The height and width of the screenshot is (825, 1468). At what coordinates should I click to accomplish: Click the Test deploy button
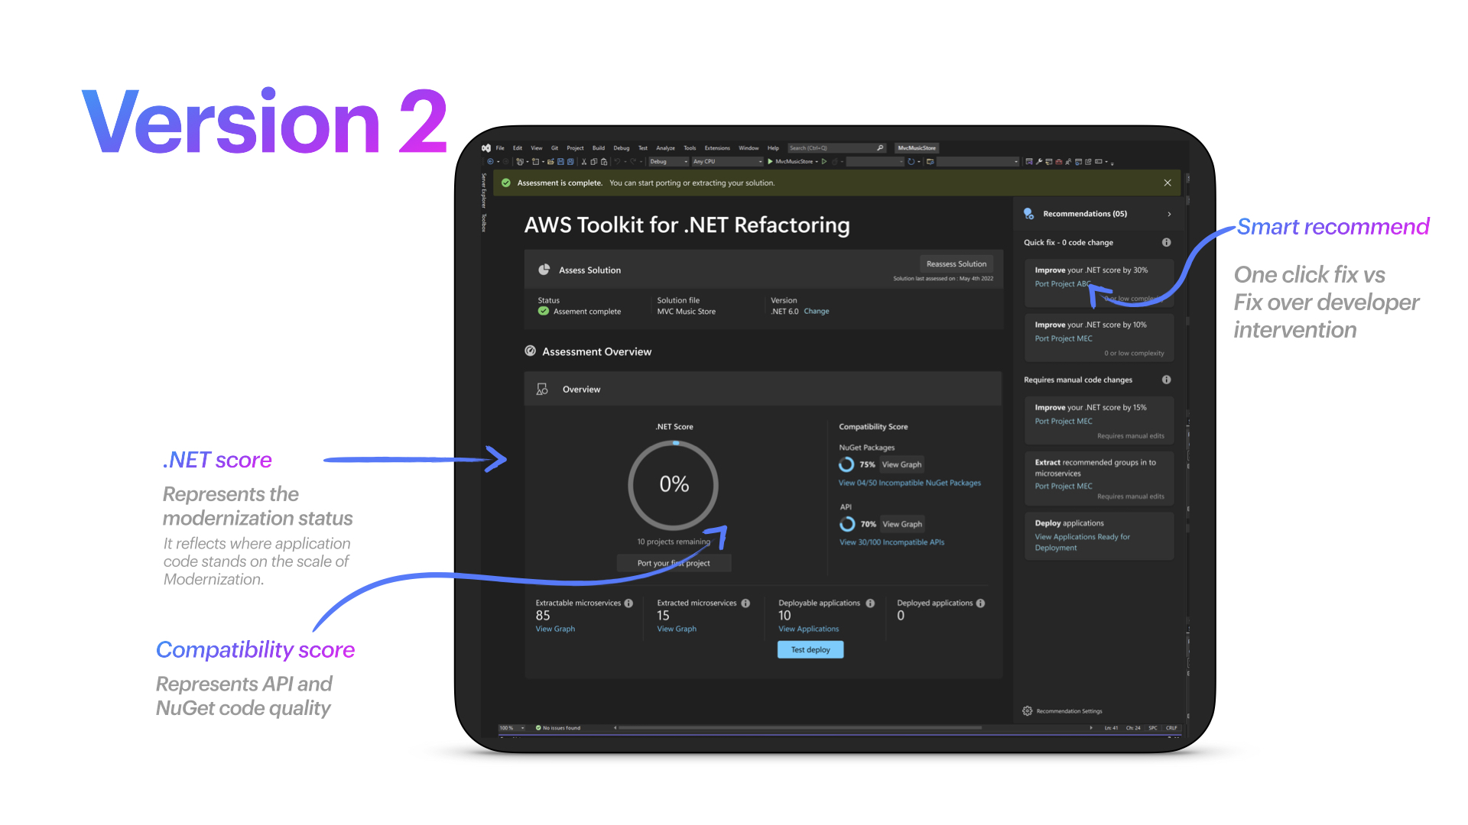coord(810,650)
